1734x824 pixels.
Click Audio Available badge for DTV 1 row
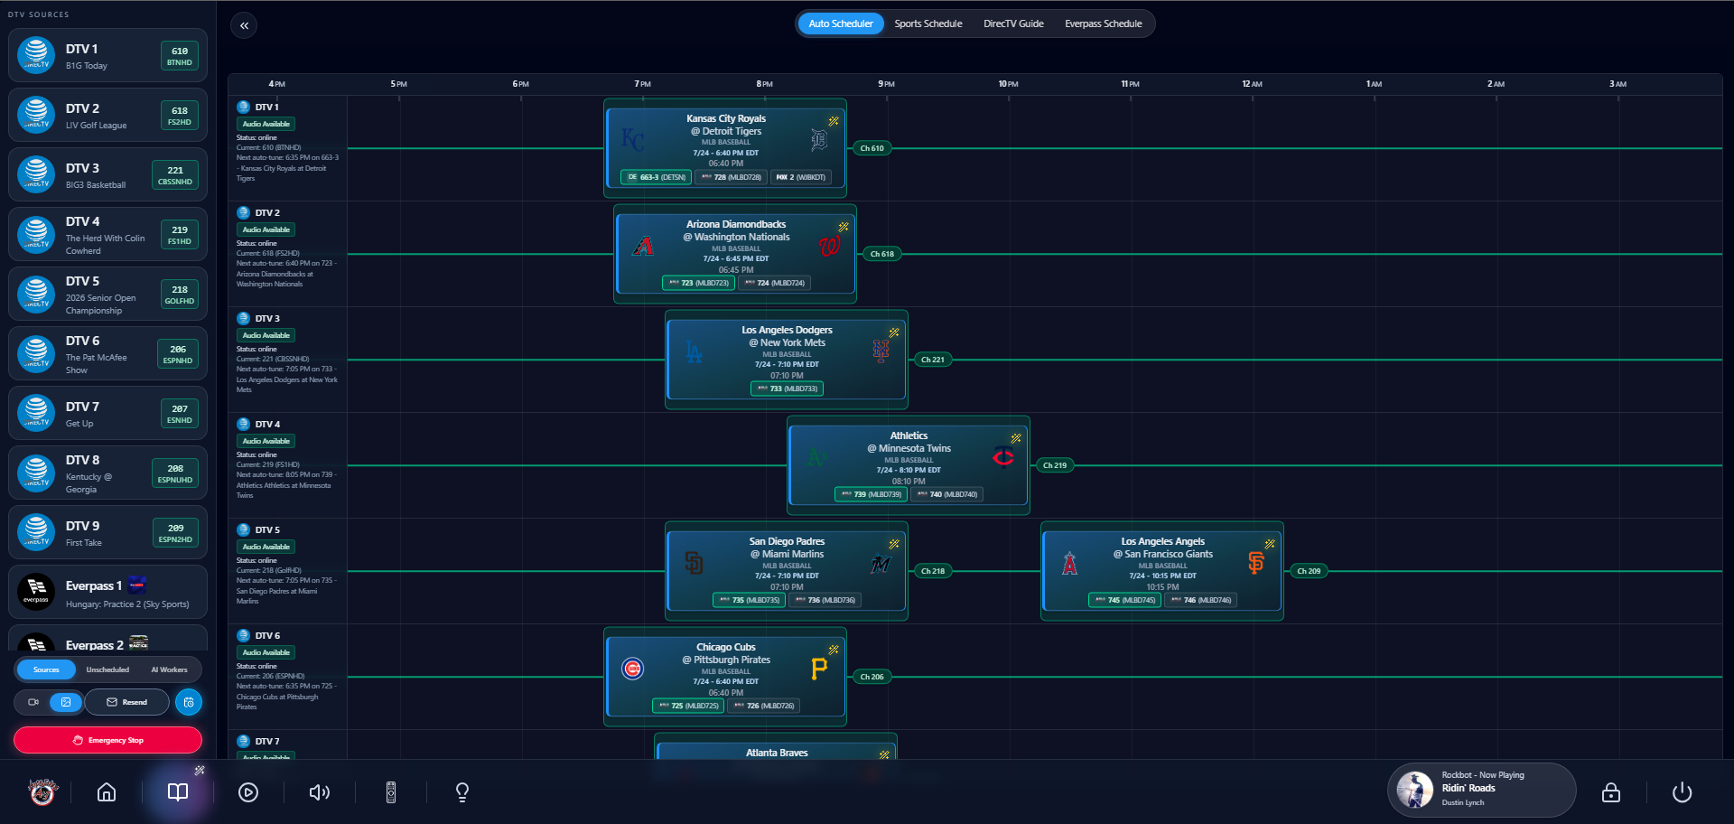[266, 124]
